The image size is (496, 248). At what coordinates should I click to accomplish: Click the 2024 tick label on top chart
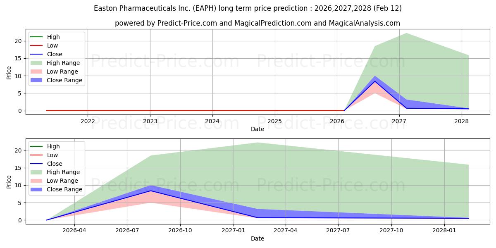[x=212, y=121]
